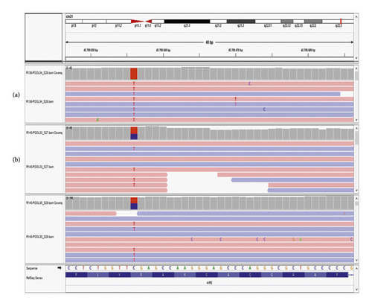Click the black q21.1 band on the ideogram

click(187, 22)
